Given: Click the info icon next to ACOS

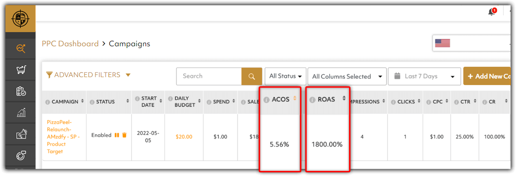Looking at the screenshot, I should [267, 100].
